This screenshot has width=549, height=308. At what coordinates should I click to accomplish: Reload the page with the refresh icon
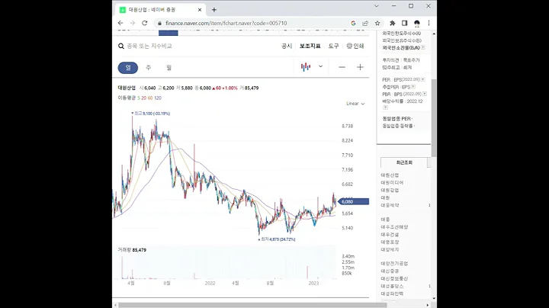coord(145,23)
